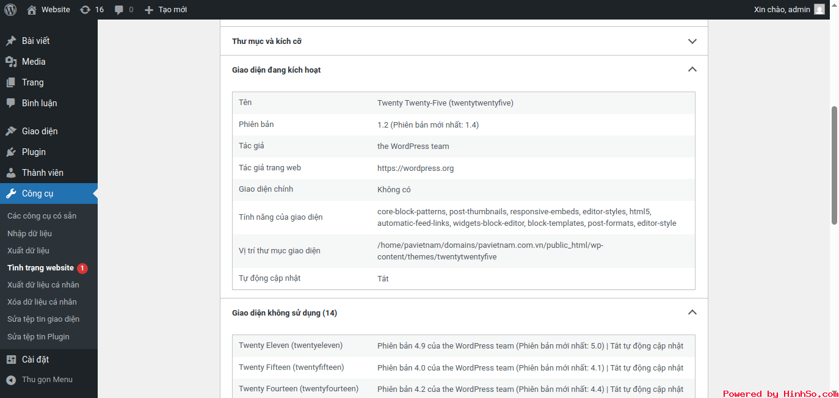Click the Plugin plug icon

tap(11, 152)
